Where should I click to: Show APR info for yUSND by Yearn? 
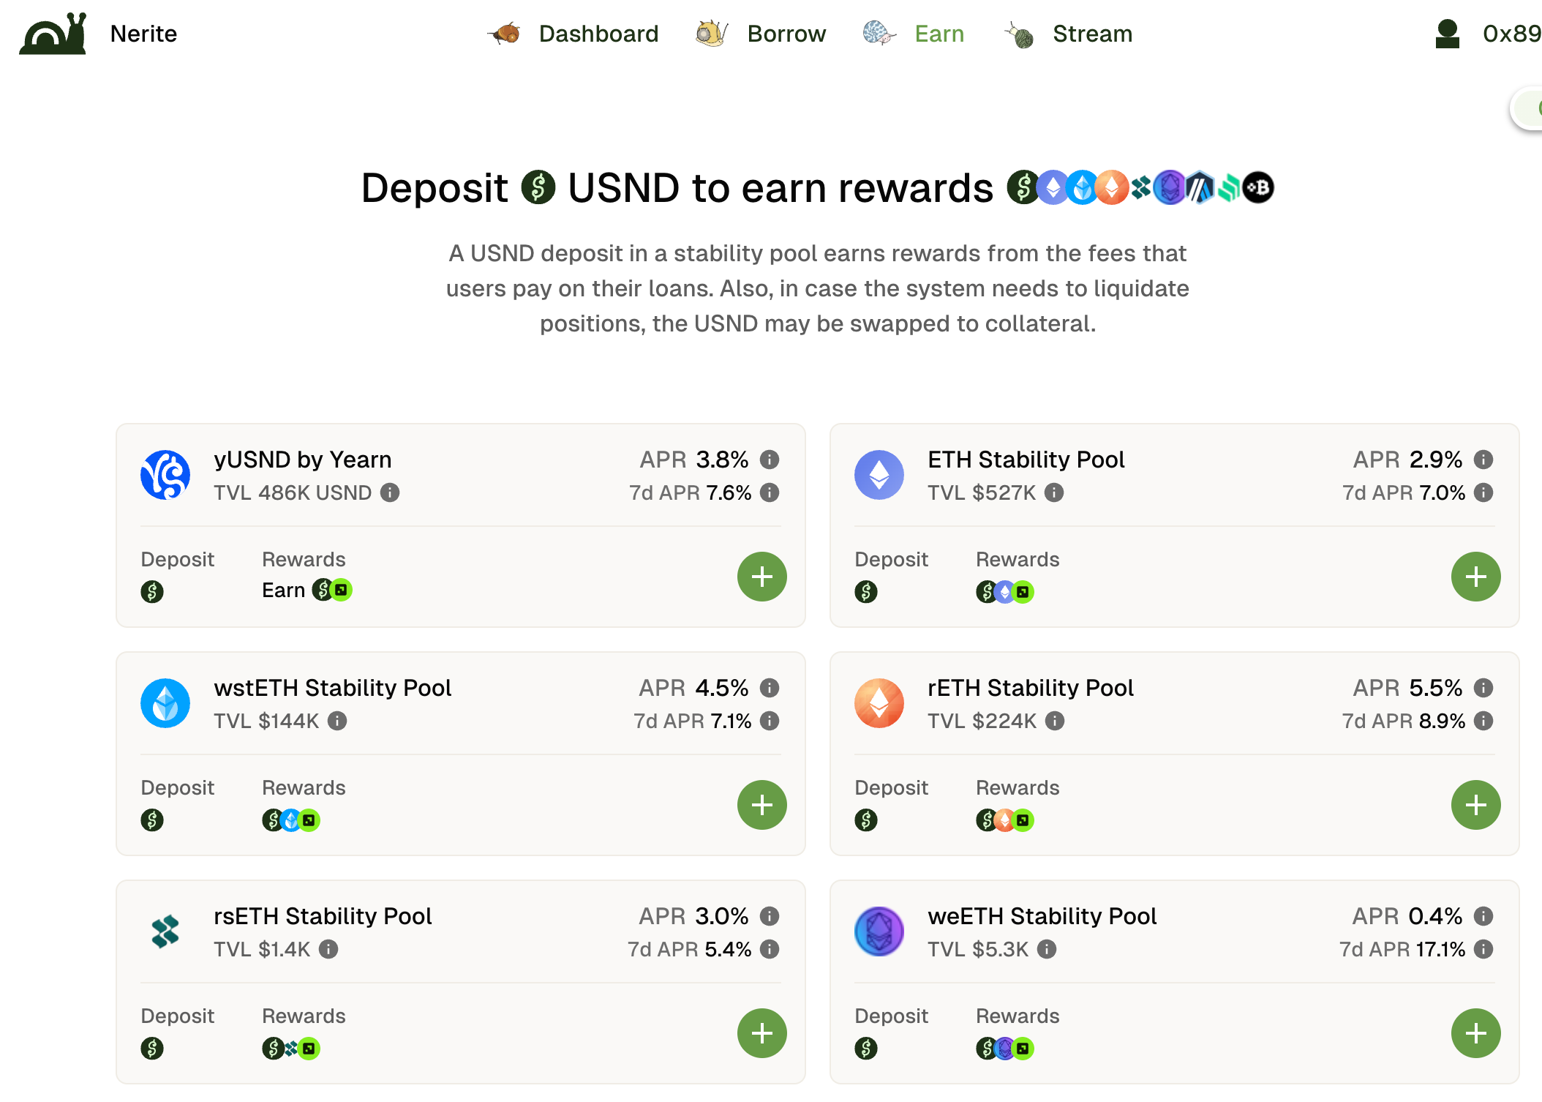point(770,460)
